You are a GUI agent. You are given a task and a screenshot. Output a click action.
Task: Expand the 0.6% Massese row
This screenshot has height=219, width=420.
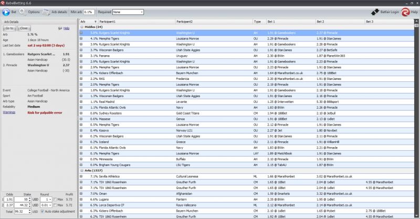81,119
